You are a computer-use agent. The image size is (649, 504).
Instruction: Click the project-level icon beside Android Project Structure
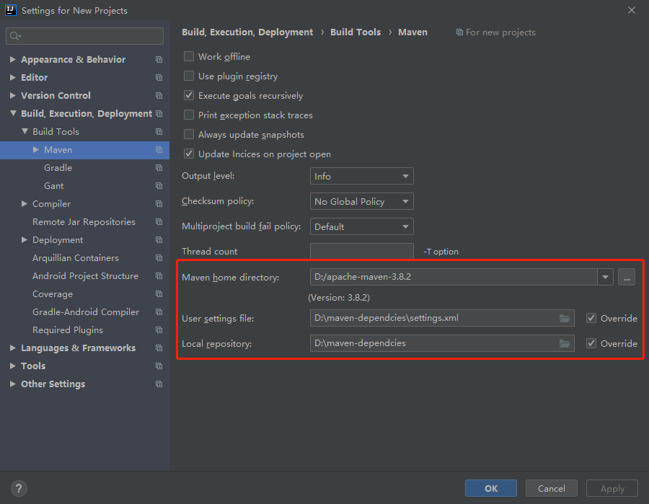[x=159, y=276]
